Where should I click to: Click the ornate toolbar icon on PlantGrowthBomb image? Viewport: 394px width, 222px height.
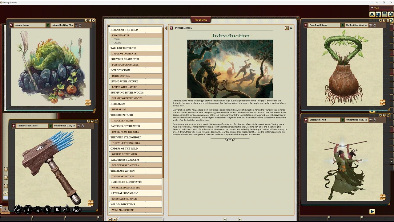pos(383,102)
